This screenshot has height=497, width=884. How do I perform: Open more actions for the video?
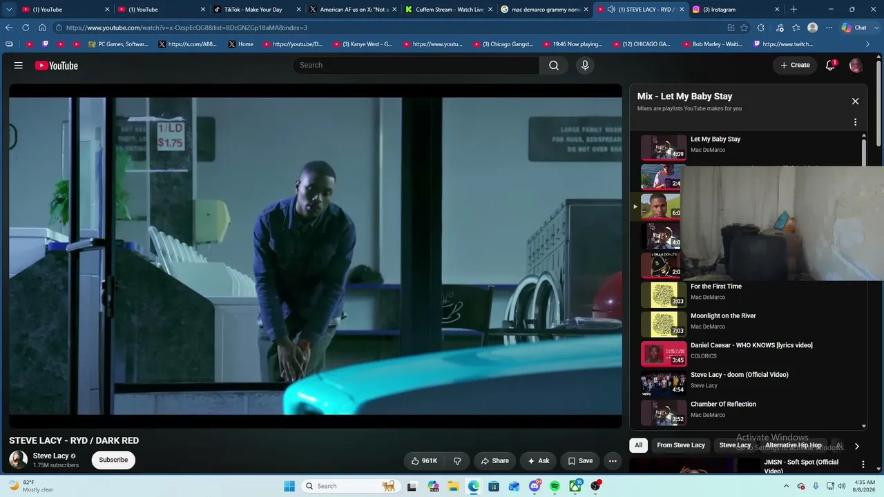613,461
